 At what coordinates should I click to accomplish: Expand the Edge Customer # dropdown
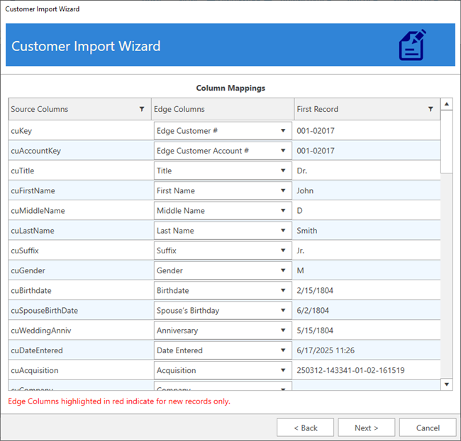[284, 131]
